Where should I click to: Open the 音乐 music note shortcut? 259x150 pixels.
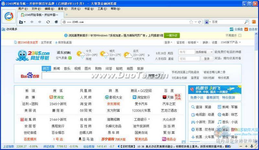[x=220, y=122]
